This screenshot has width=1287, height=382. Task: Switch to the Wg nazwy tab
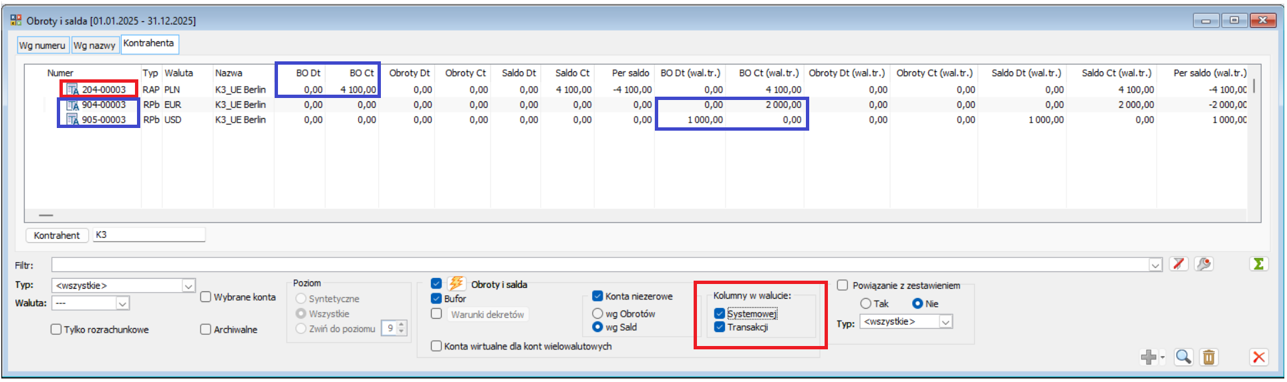(x=94, y=45)
